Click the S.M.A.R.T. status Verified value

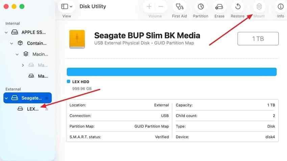(x=162, y=137)
